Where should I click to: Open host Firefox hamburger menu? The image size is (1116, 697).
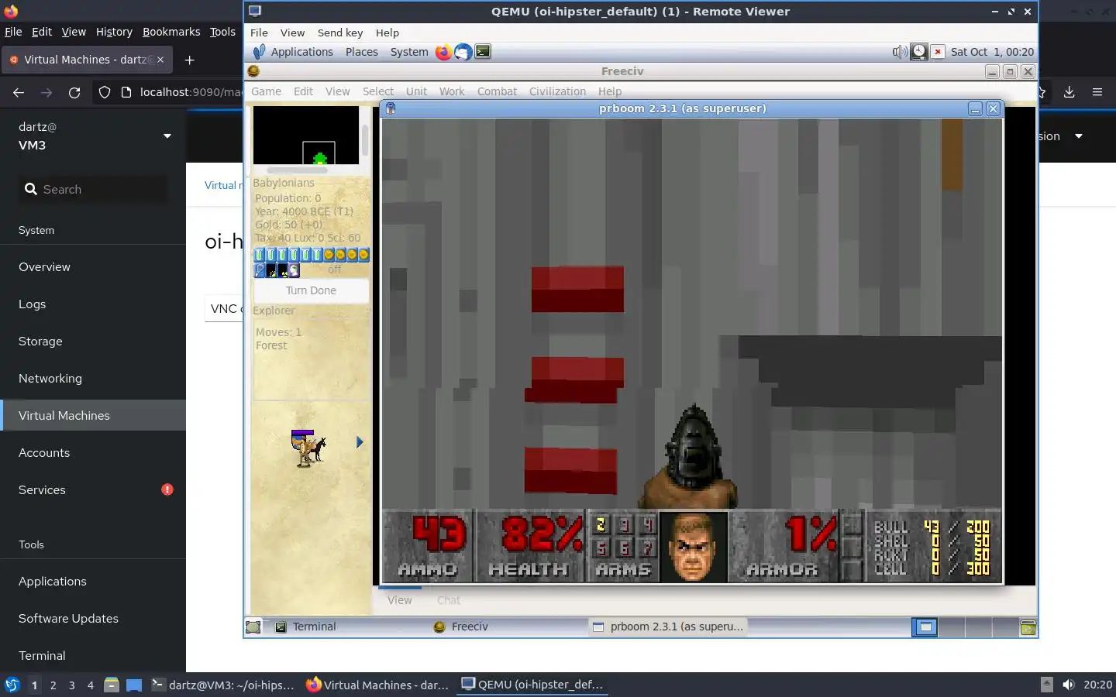1097,92
